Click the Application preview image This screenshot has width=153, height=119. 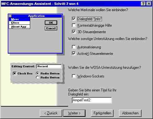[x=35, y=34]
